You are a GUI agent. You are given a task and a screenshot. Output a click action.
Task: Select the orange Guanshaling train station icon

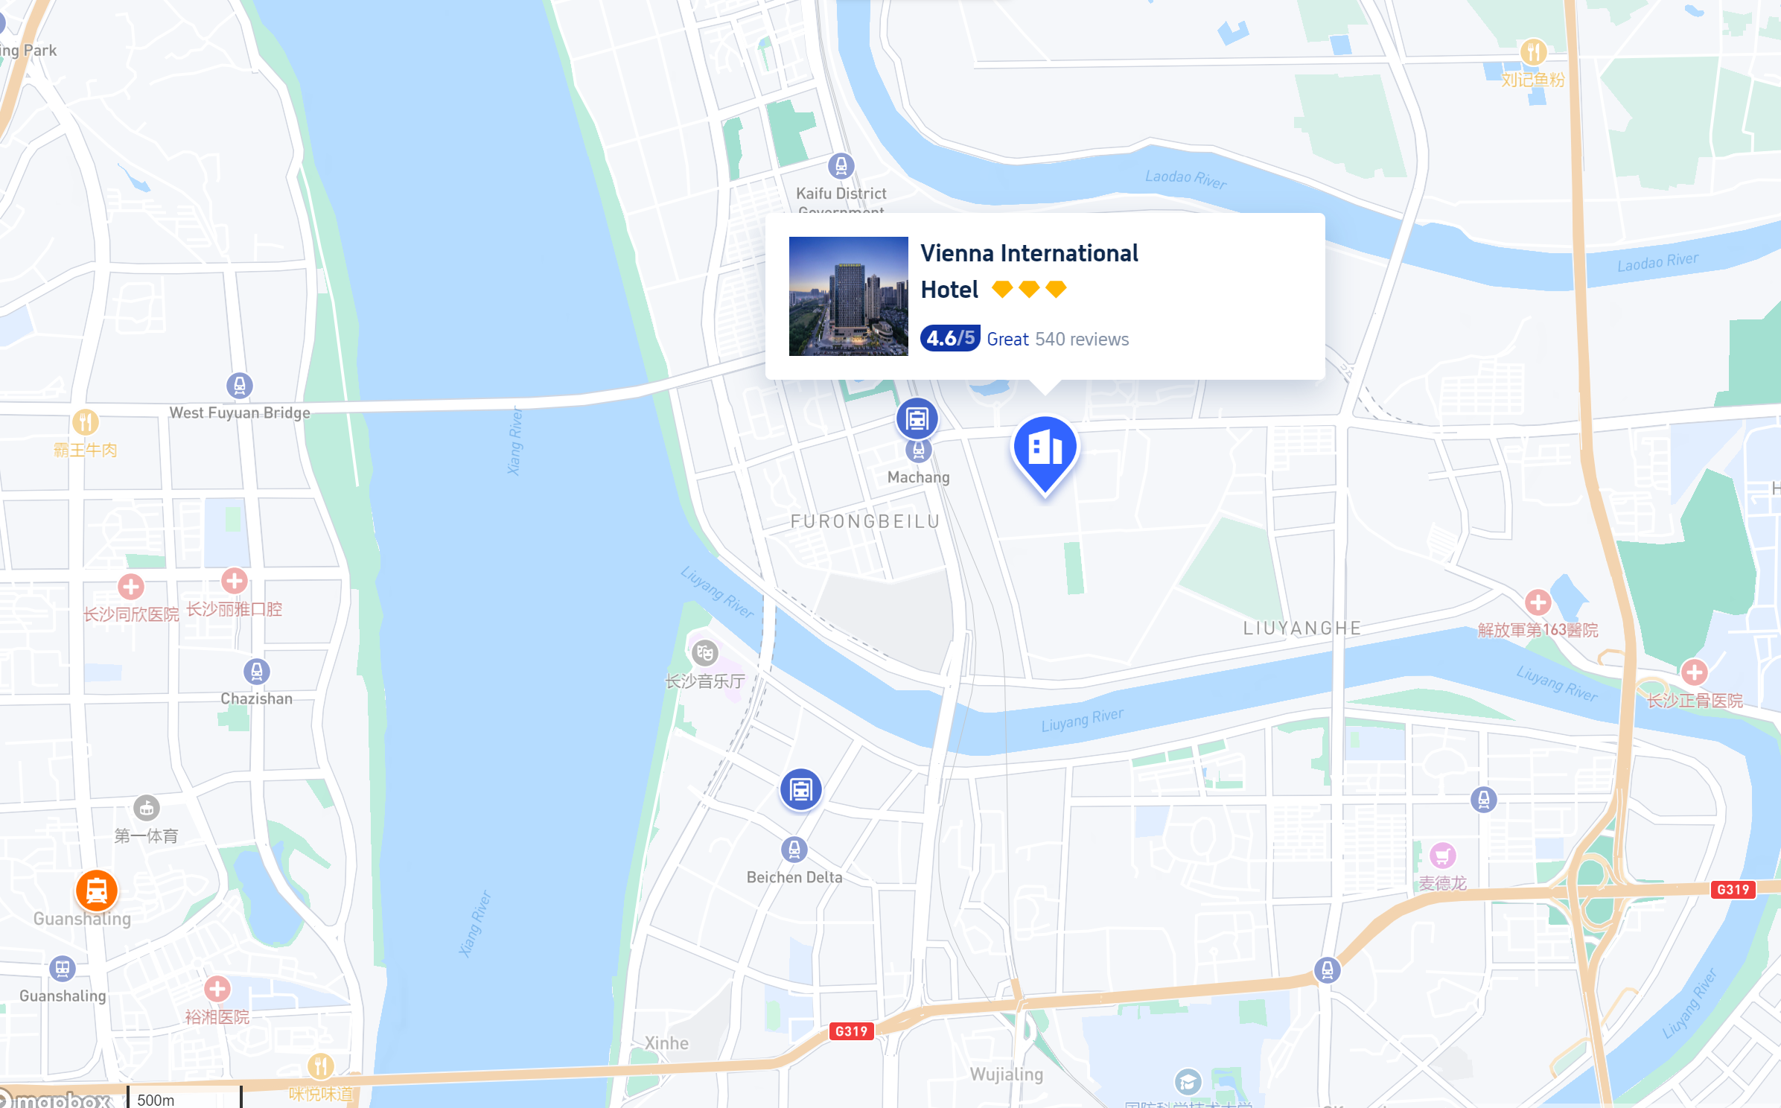pos(96,891)
